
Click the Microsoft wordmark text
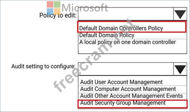[85, 8]
